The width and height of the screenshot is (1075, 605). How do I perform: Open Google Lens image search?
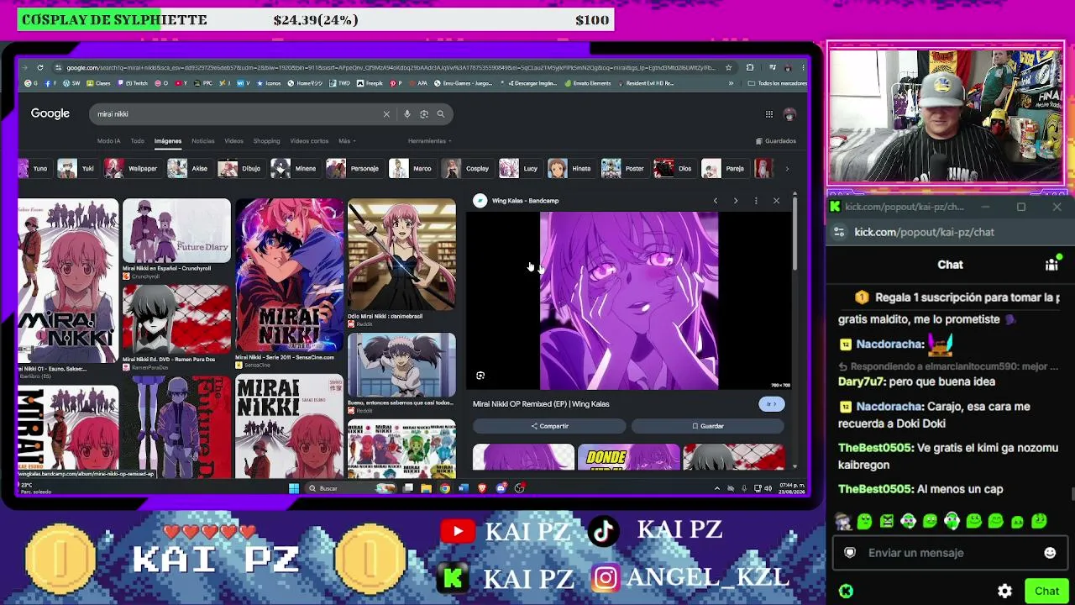click(x=424, y=114)
